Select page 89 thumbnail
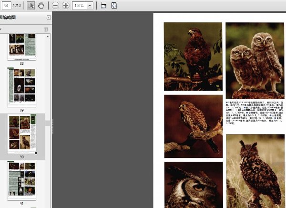 pyautogui.click(x=22, y=87)
